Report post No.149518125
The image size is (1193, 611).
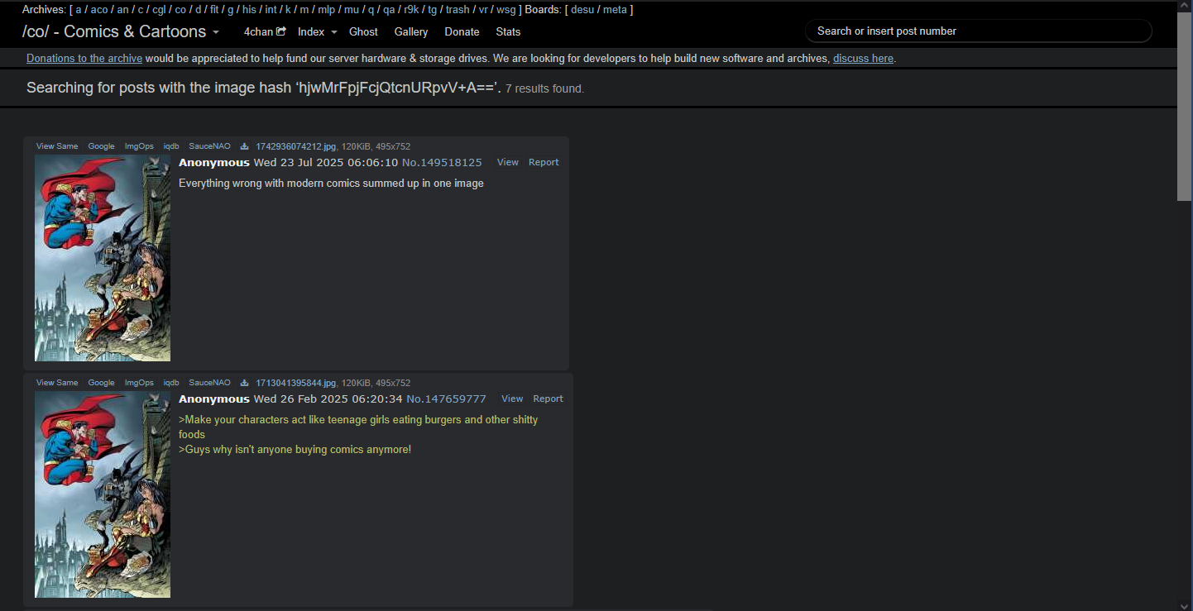pyautogui.click(x=544, y=162)
